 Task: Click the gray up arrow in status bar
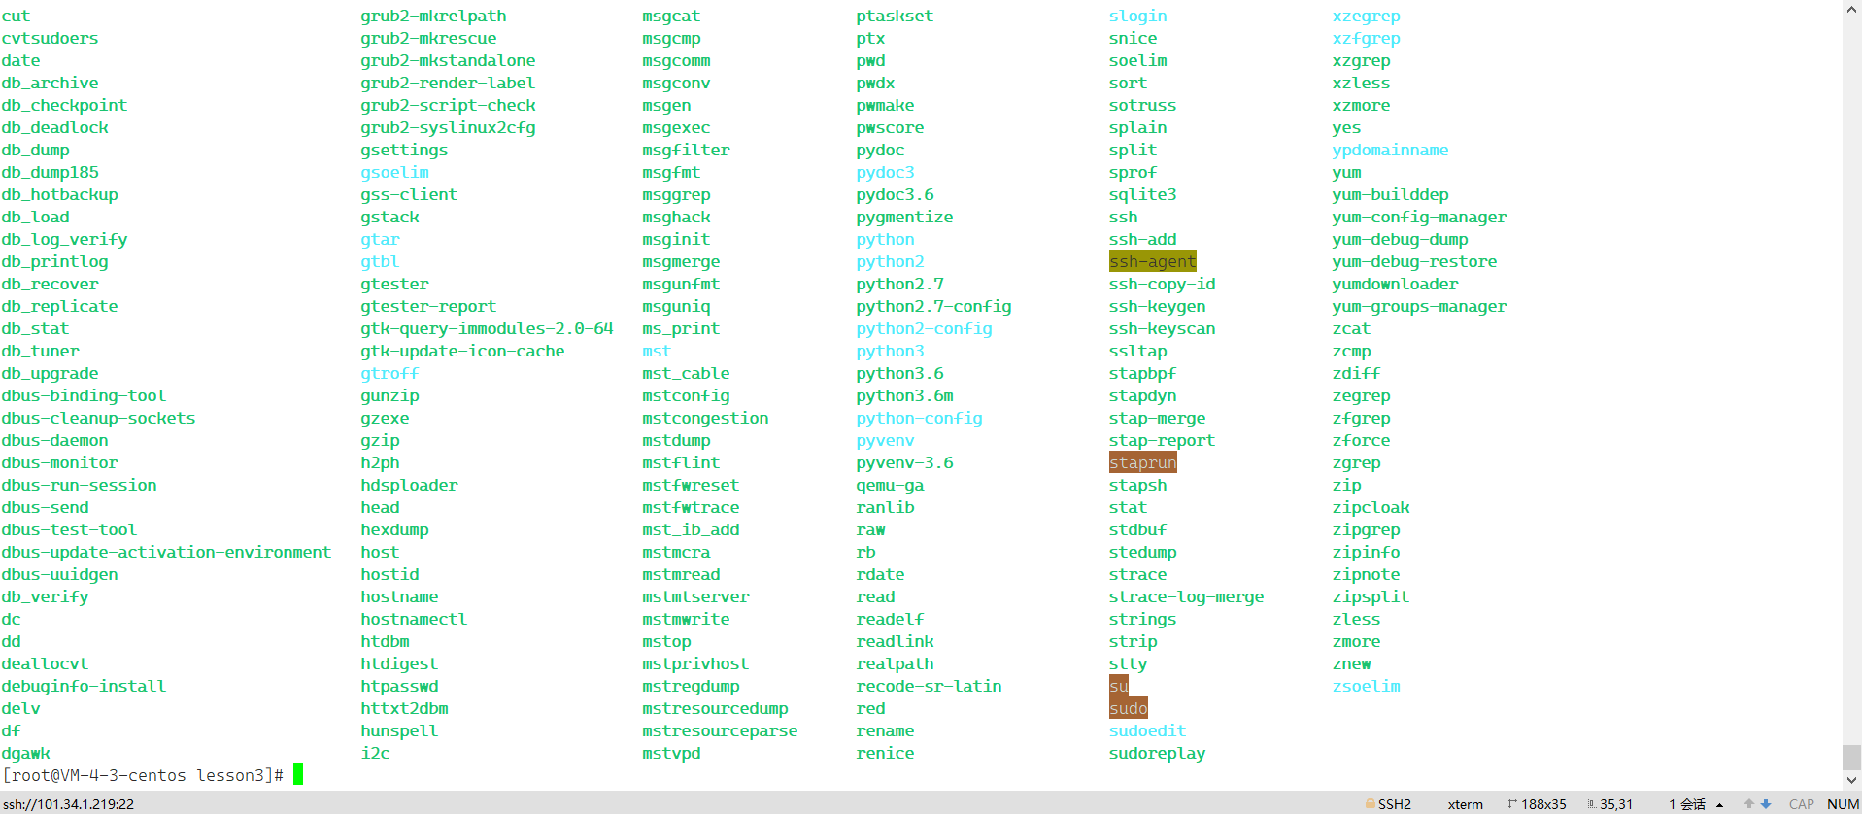point(1749,804)
